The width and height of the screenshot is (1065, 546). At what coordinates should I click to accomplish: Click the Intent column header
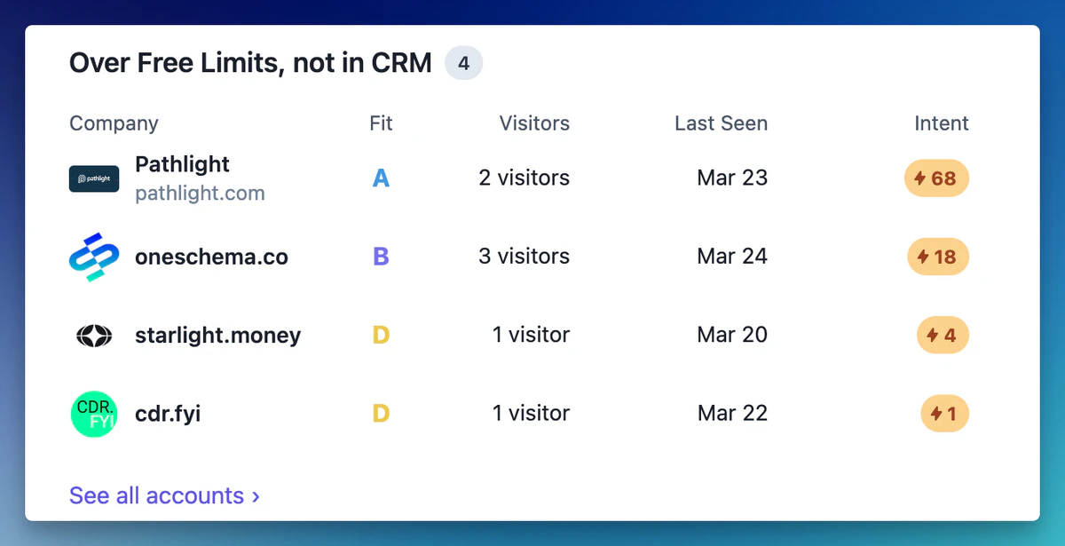[x=942, y=123]
